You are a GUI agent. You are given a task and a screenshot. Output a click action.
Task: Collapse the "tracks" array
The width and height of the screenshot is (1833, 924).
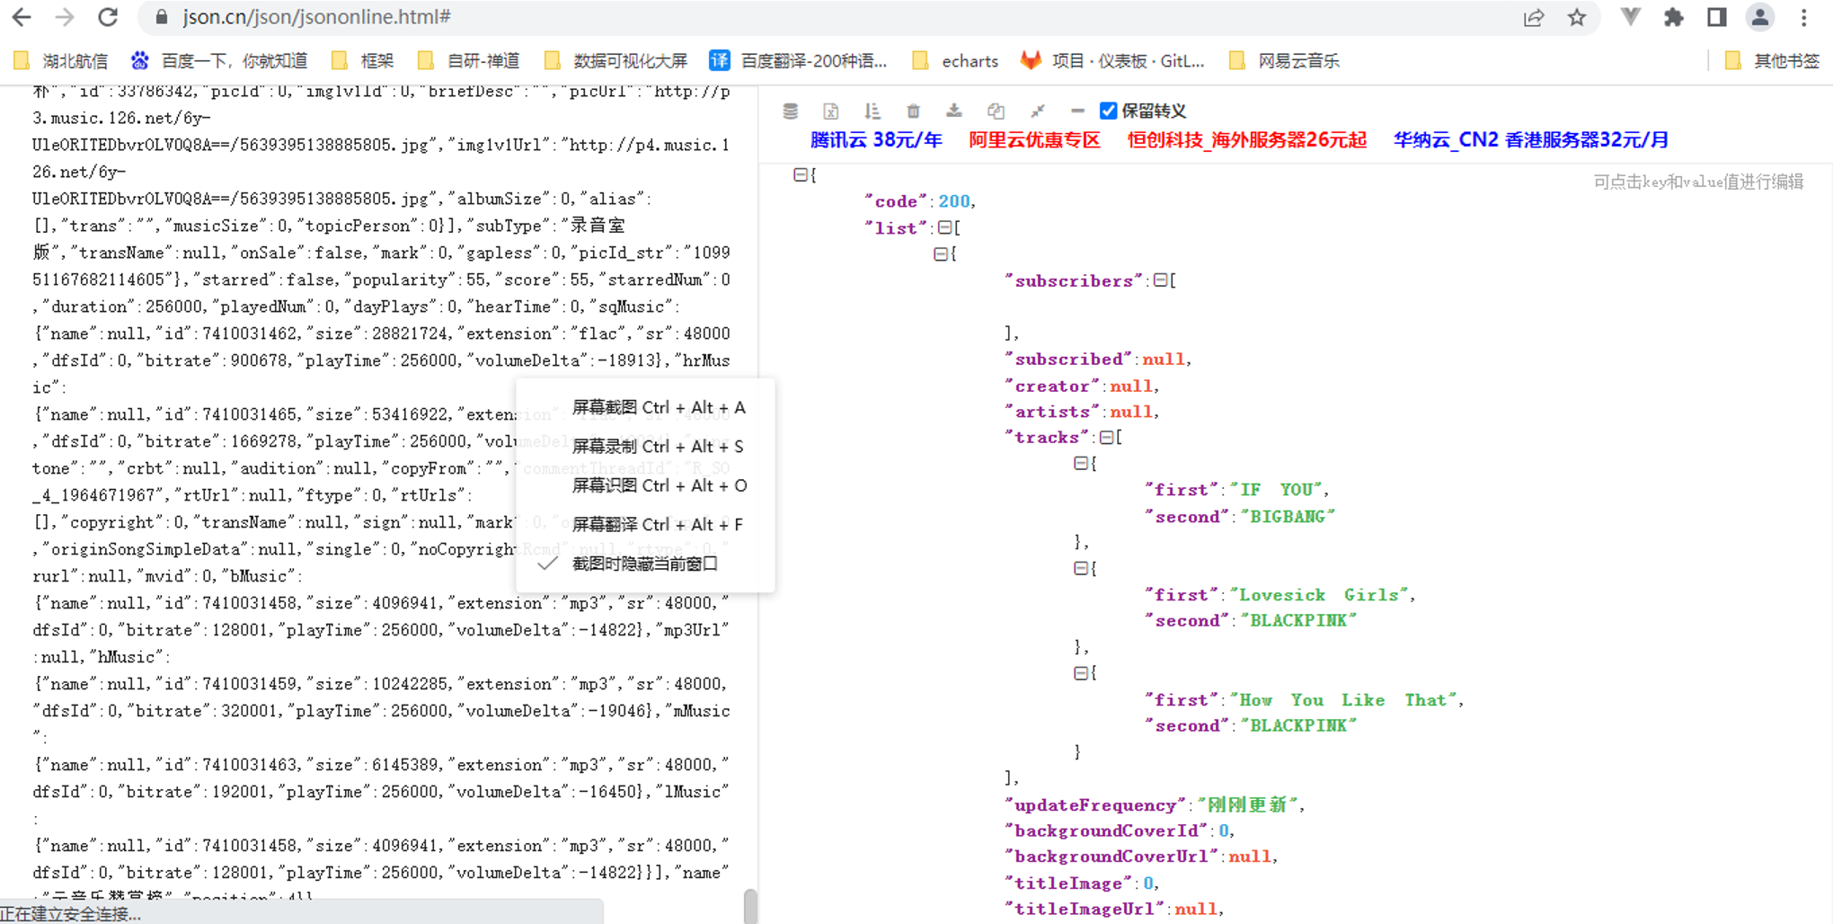tap(1107, 437)
